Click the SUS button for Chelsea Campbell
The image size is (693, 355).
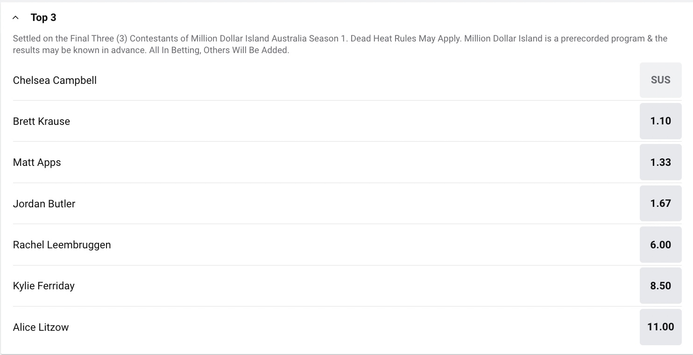tap(660, 80)
